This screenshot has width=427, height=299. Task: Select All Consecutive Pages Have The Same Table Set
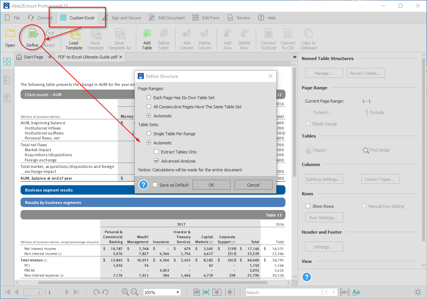click(x=149, y=106)
